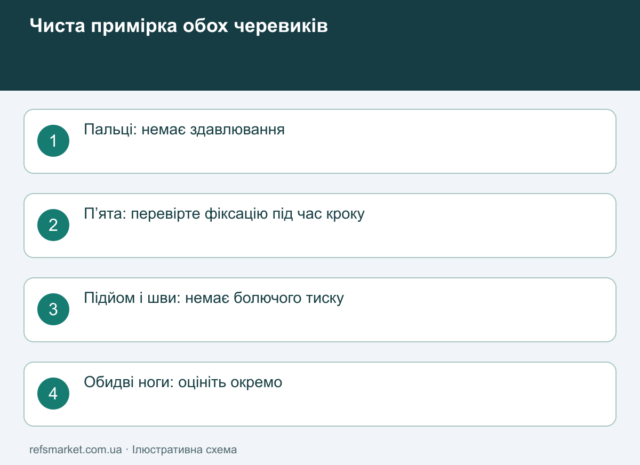The image size is (640, 465).
Task: Click the blank dark header area below the title
Action: [320, 64]
